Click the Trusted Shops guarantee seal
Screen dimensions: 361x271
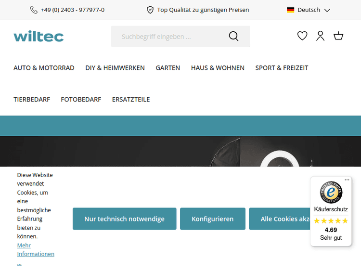331,193
